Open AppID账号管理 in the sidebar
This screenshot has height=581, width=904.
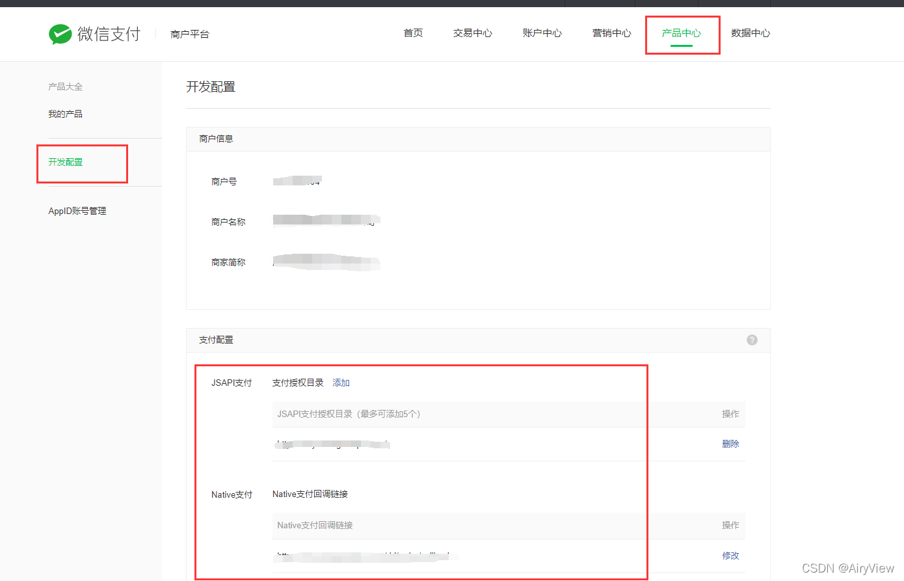pos(77,211)
